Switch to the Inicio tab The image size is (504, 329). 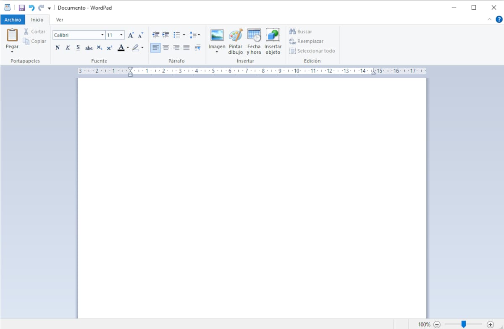[x=37, y=20]
